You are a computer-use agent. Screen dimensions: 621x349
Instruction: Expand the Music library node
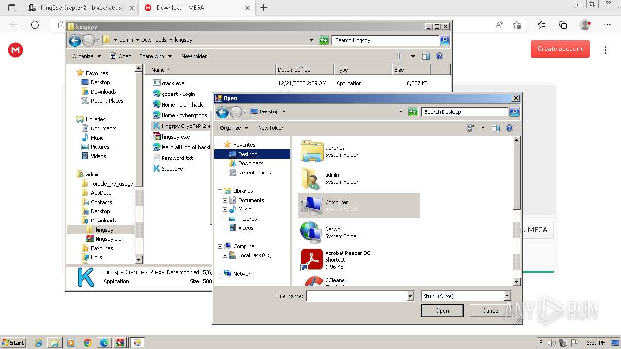[225, 209]
